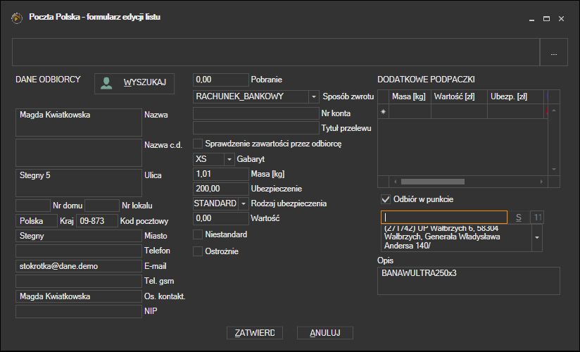The height and width of the screenshot is (352, 580).
Task: Enable the Niestandard checkbox
Action: (198, 234)
